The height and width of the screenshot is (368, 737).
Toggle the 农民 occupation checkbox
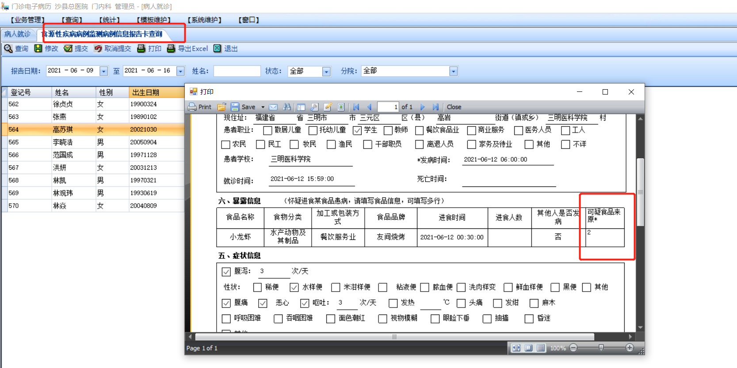click(225, 144)
